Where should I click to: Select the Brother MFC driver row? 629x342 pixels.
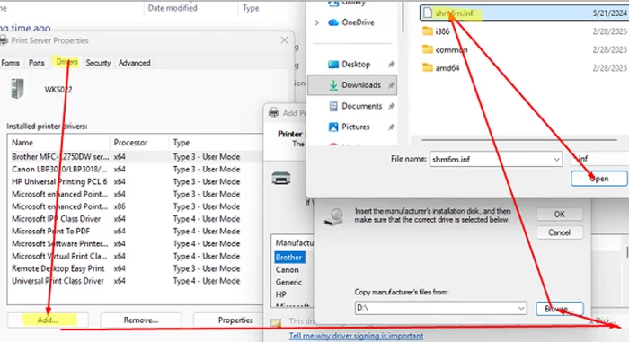click(135, 157)
